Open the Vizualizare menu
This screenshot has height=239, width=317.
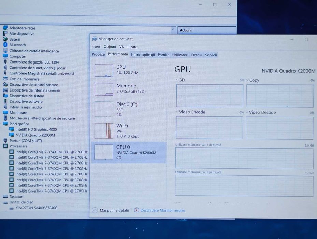(x=128, y=47)
